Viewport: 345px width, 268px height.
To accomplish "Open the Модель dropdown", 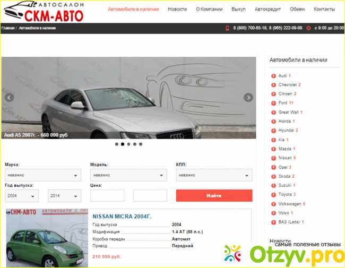I will (x=128, y=175).
